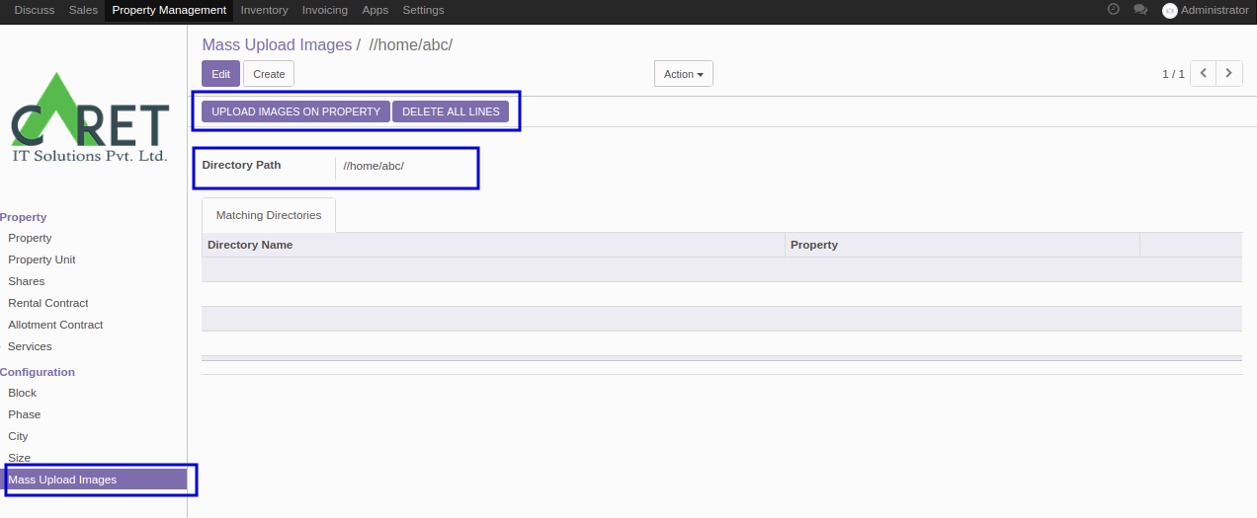Screen dimensions: 1257x518
Task: Click the Edit button
Action: [220, 74]
